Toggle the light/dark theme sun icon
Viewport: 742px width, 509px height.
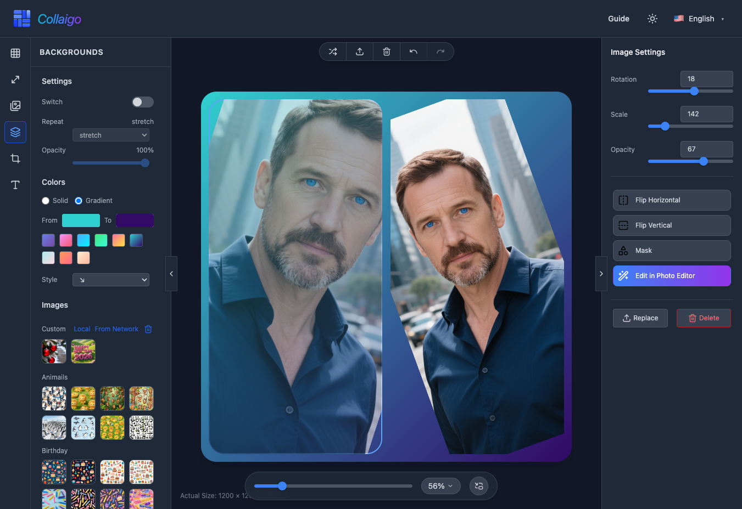[652, 19]
